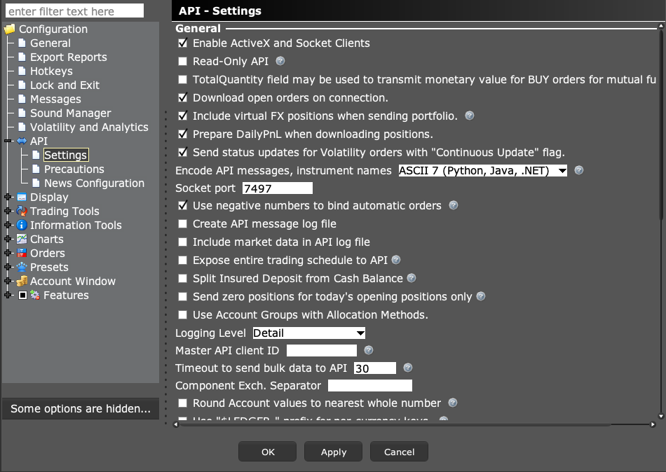Click the scroll-down arrow of settings panel
The image size is (666, 472).
[x=661, y=416]
